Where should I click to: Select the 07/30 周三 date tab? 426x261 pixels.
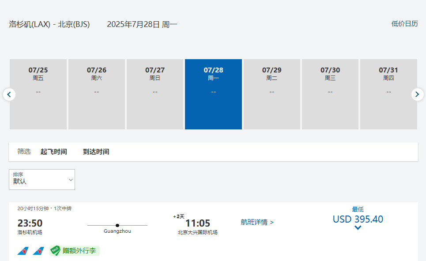click(330, 94)
